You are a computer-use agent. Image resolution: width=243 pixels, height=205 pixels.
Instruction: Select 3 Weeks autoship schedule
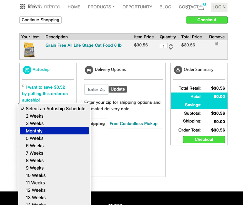click(x=54, y=123)
